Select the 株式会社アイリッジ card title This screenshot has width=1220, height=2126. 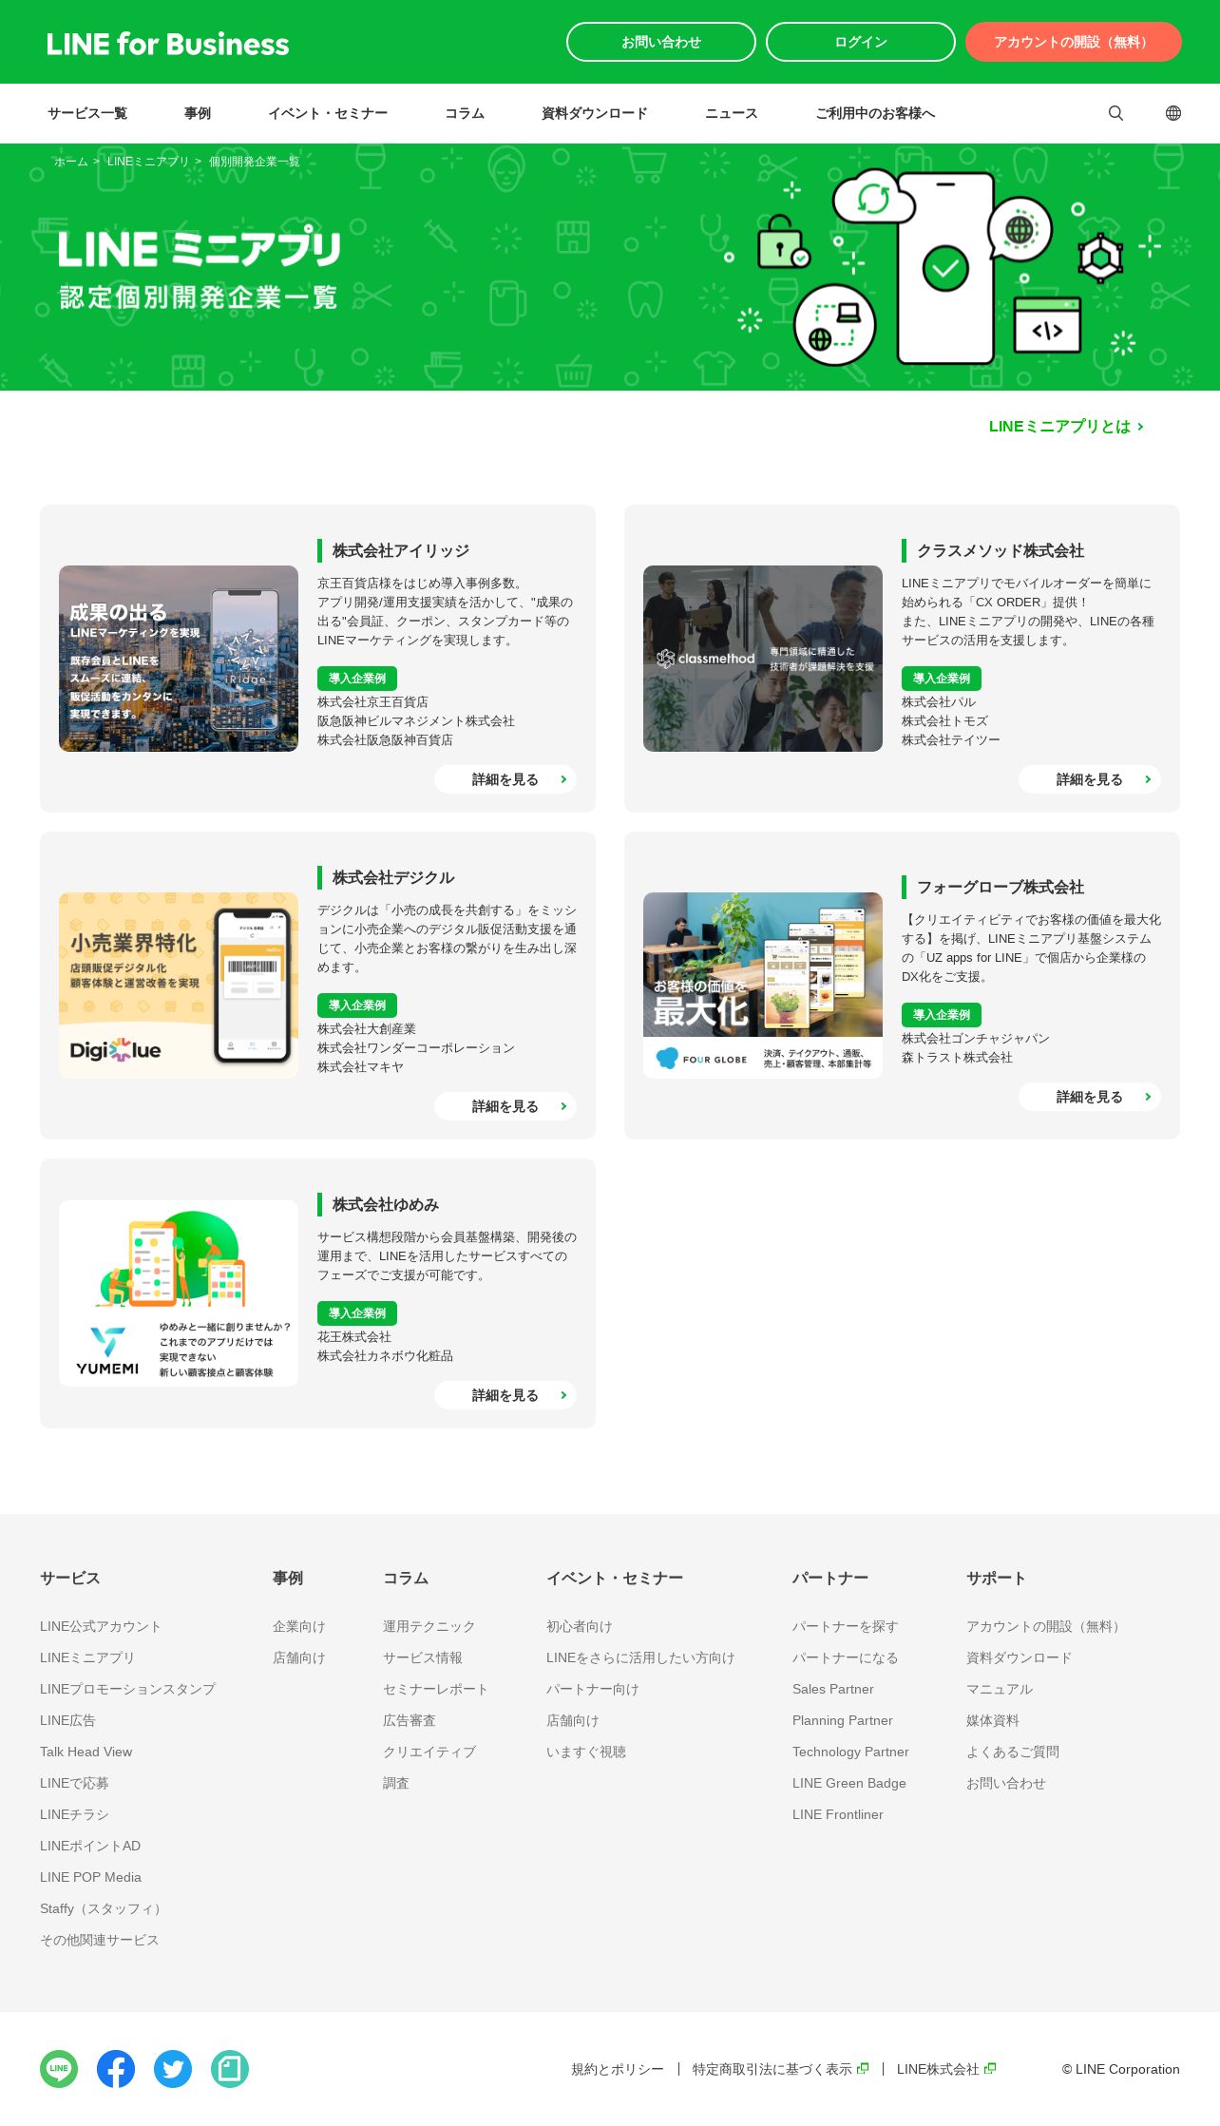[x=401, y=551]
